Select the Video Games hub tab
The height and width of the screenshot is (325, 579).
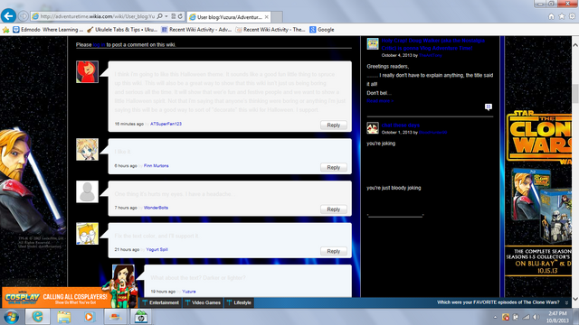pos(203,302)
